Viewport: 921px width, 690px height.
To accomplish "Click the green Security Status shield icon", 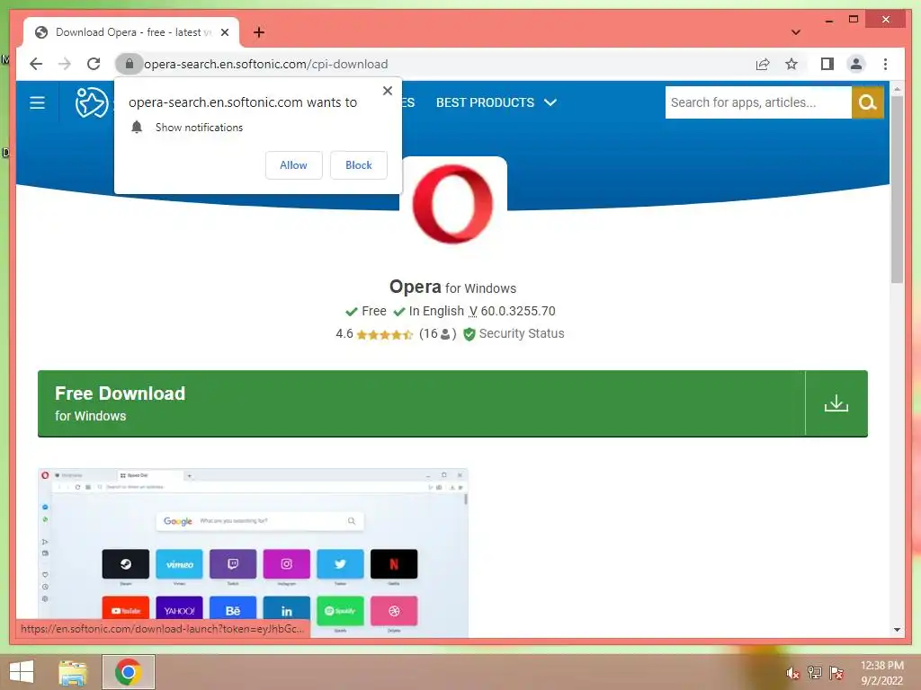I will [x=469, y=334].
